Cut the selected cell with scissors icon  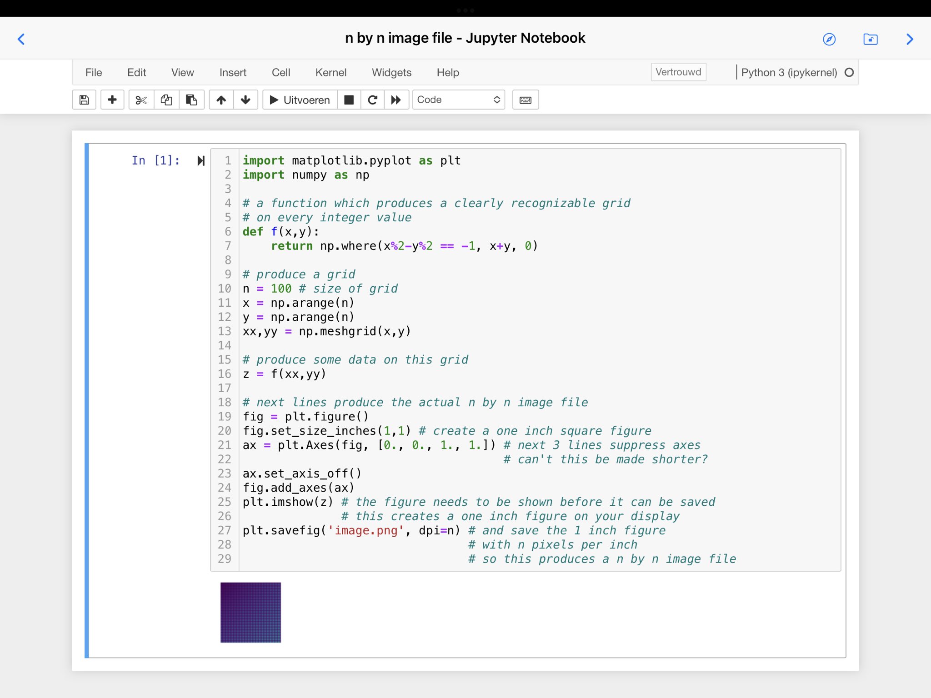pos(141,100)
